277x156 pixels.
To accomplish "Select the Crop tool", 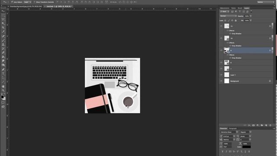I will tap(3, 28).
